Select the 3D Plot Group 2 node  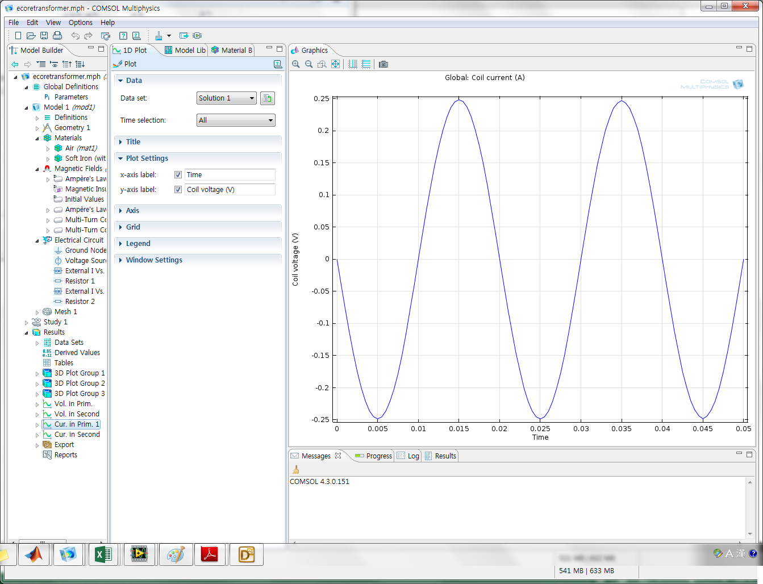coord(79,383)
